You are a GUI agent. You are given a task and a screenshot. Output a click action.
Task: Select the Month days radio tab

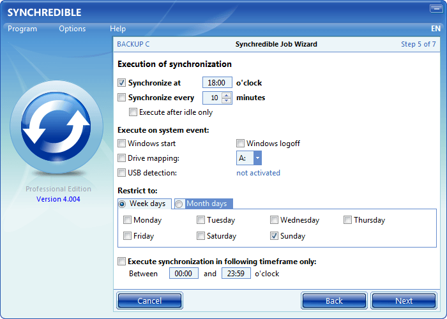[x=179, y=204]
